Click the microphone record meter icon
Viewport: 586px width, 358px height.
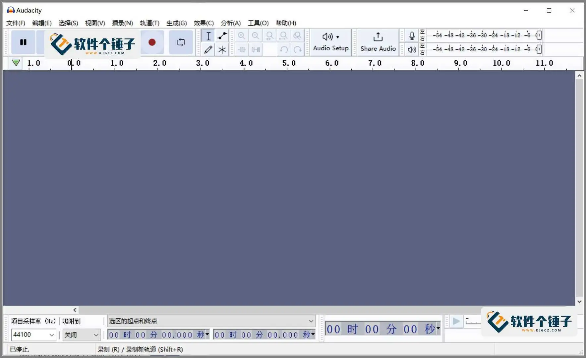[412, 35]
